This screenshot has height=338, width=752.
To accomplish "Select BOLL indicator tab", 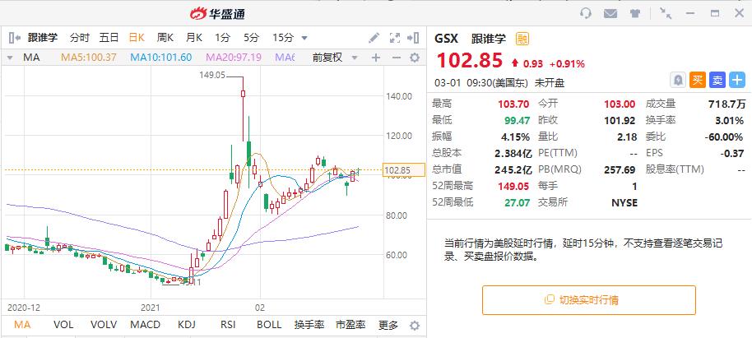I will coord(269,325).
